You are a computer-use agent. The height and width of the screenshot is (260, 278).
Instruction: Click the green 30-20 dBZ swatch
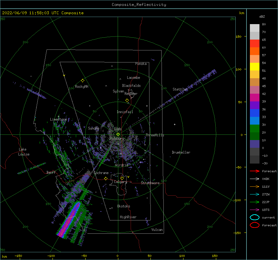point(255,129)
